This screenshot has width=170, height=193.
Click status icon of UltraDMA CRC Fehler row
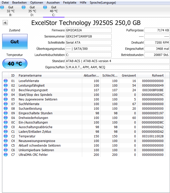point(6,155)
